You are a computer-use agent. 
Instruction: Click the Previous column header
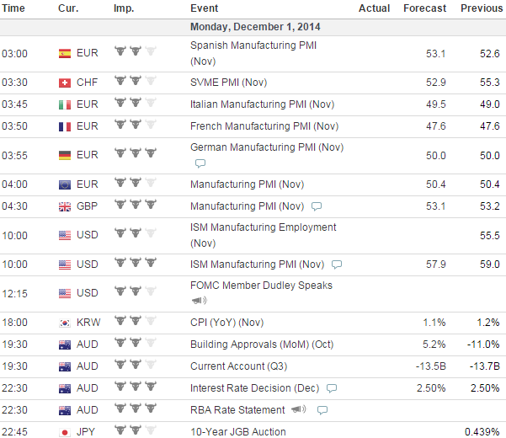[481, 8]
